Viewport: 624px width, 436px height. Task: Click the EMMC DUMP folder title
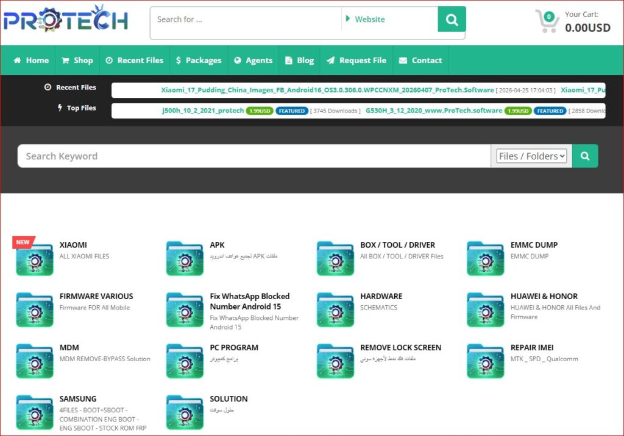534,245
